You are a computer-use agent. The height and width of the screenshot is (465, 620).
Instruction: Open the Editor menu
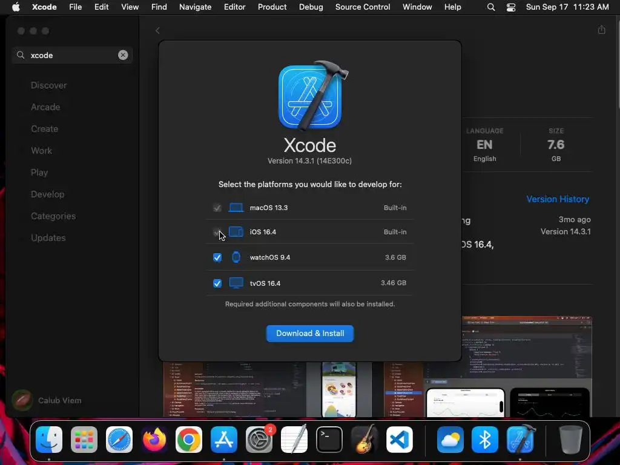(234, 7)
